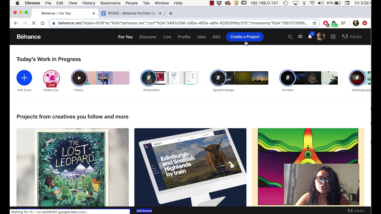The height and width of the screenshot is (214, 381).
Task: Open The Lost Leopard project thumbnail
Action: (x=73, y=167)
